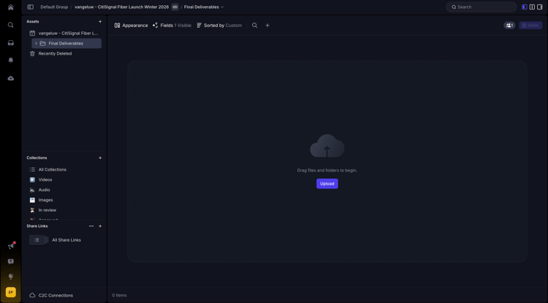548x303 pixels.
Task: Open search from the left rail magnifier
Action: click(10, 25)
